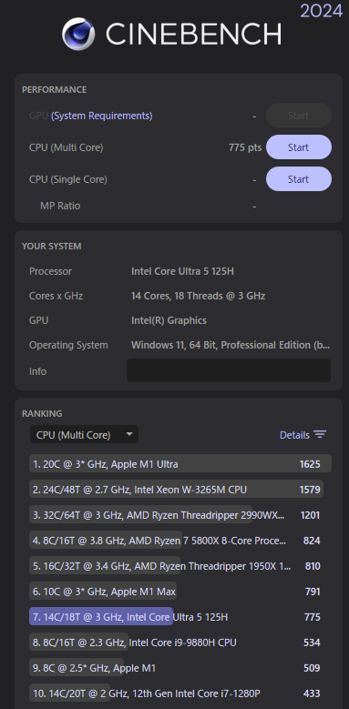349x709 pixels.
Task: Select the Threadripper 1950X ranking row
Action: pyautogui.click(x=180, y=566)
